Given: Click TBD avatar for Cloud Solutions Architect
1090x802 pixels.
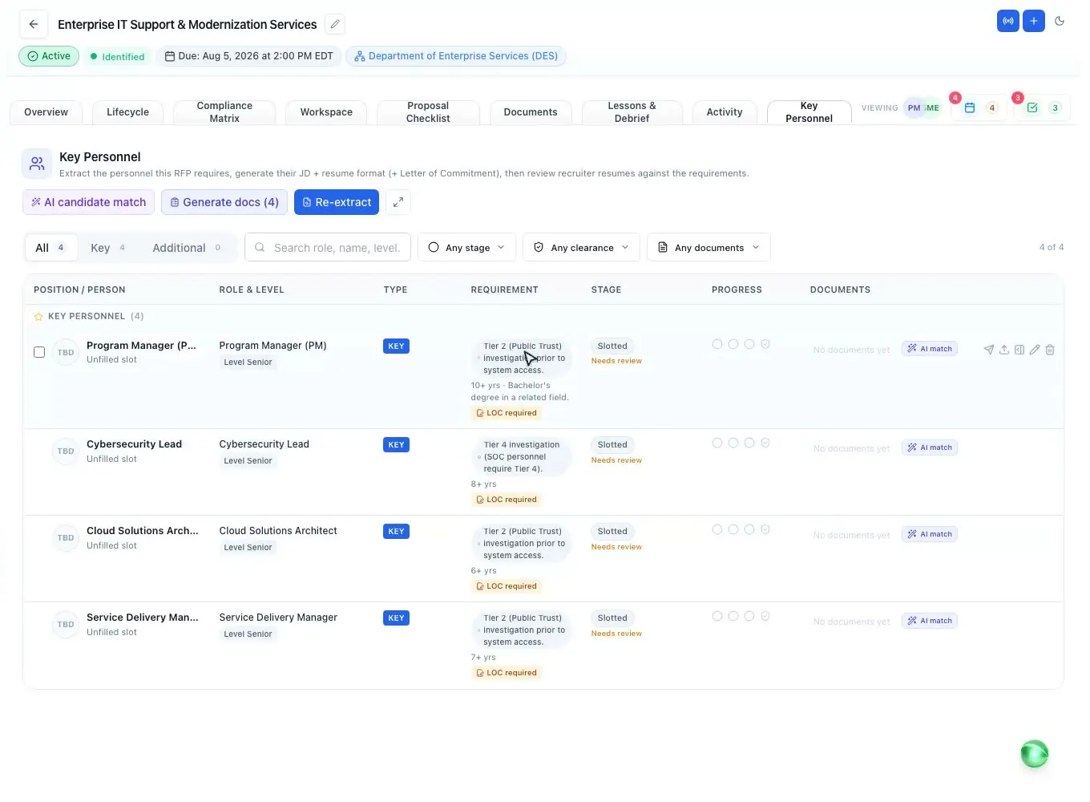Looking at the screenshot, I should point(66,538).
